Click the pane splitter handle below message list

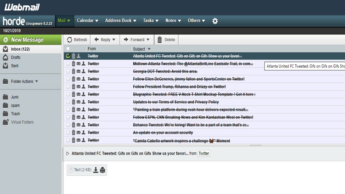click(x=256, y=145)
